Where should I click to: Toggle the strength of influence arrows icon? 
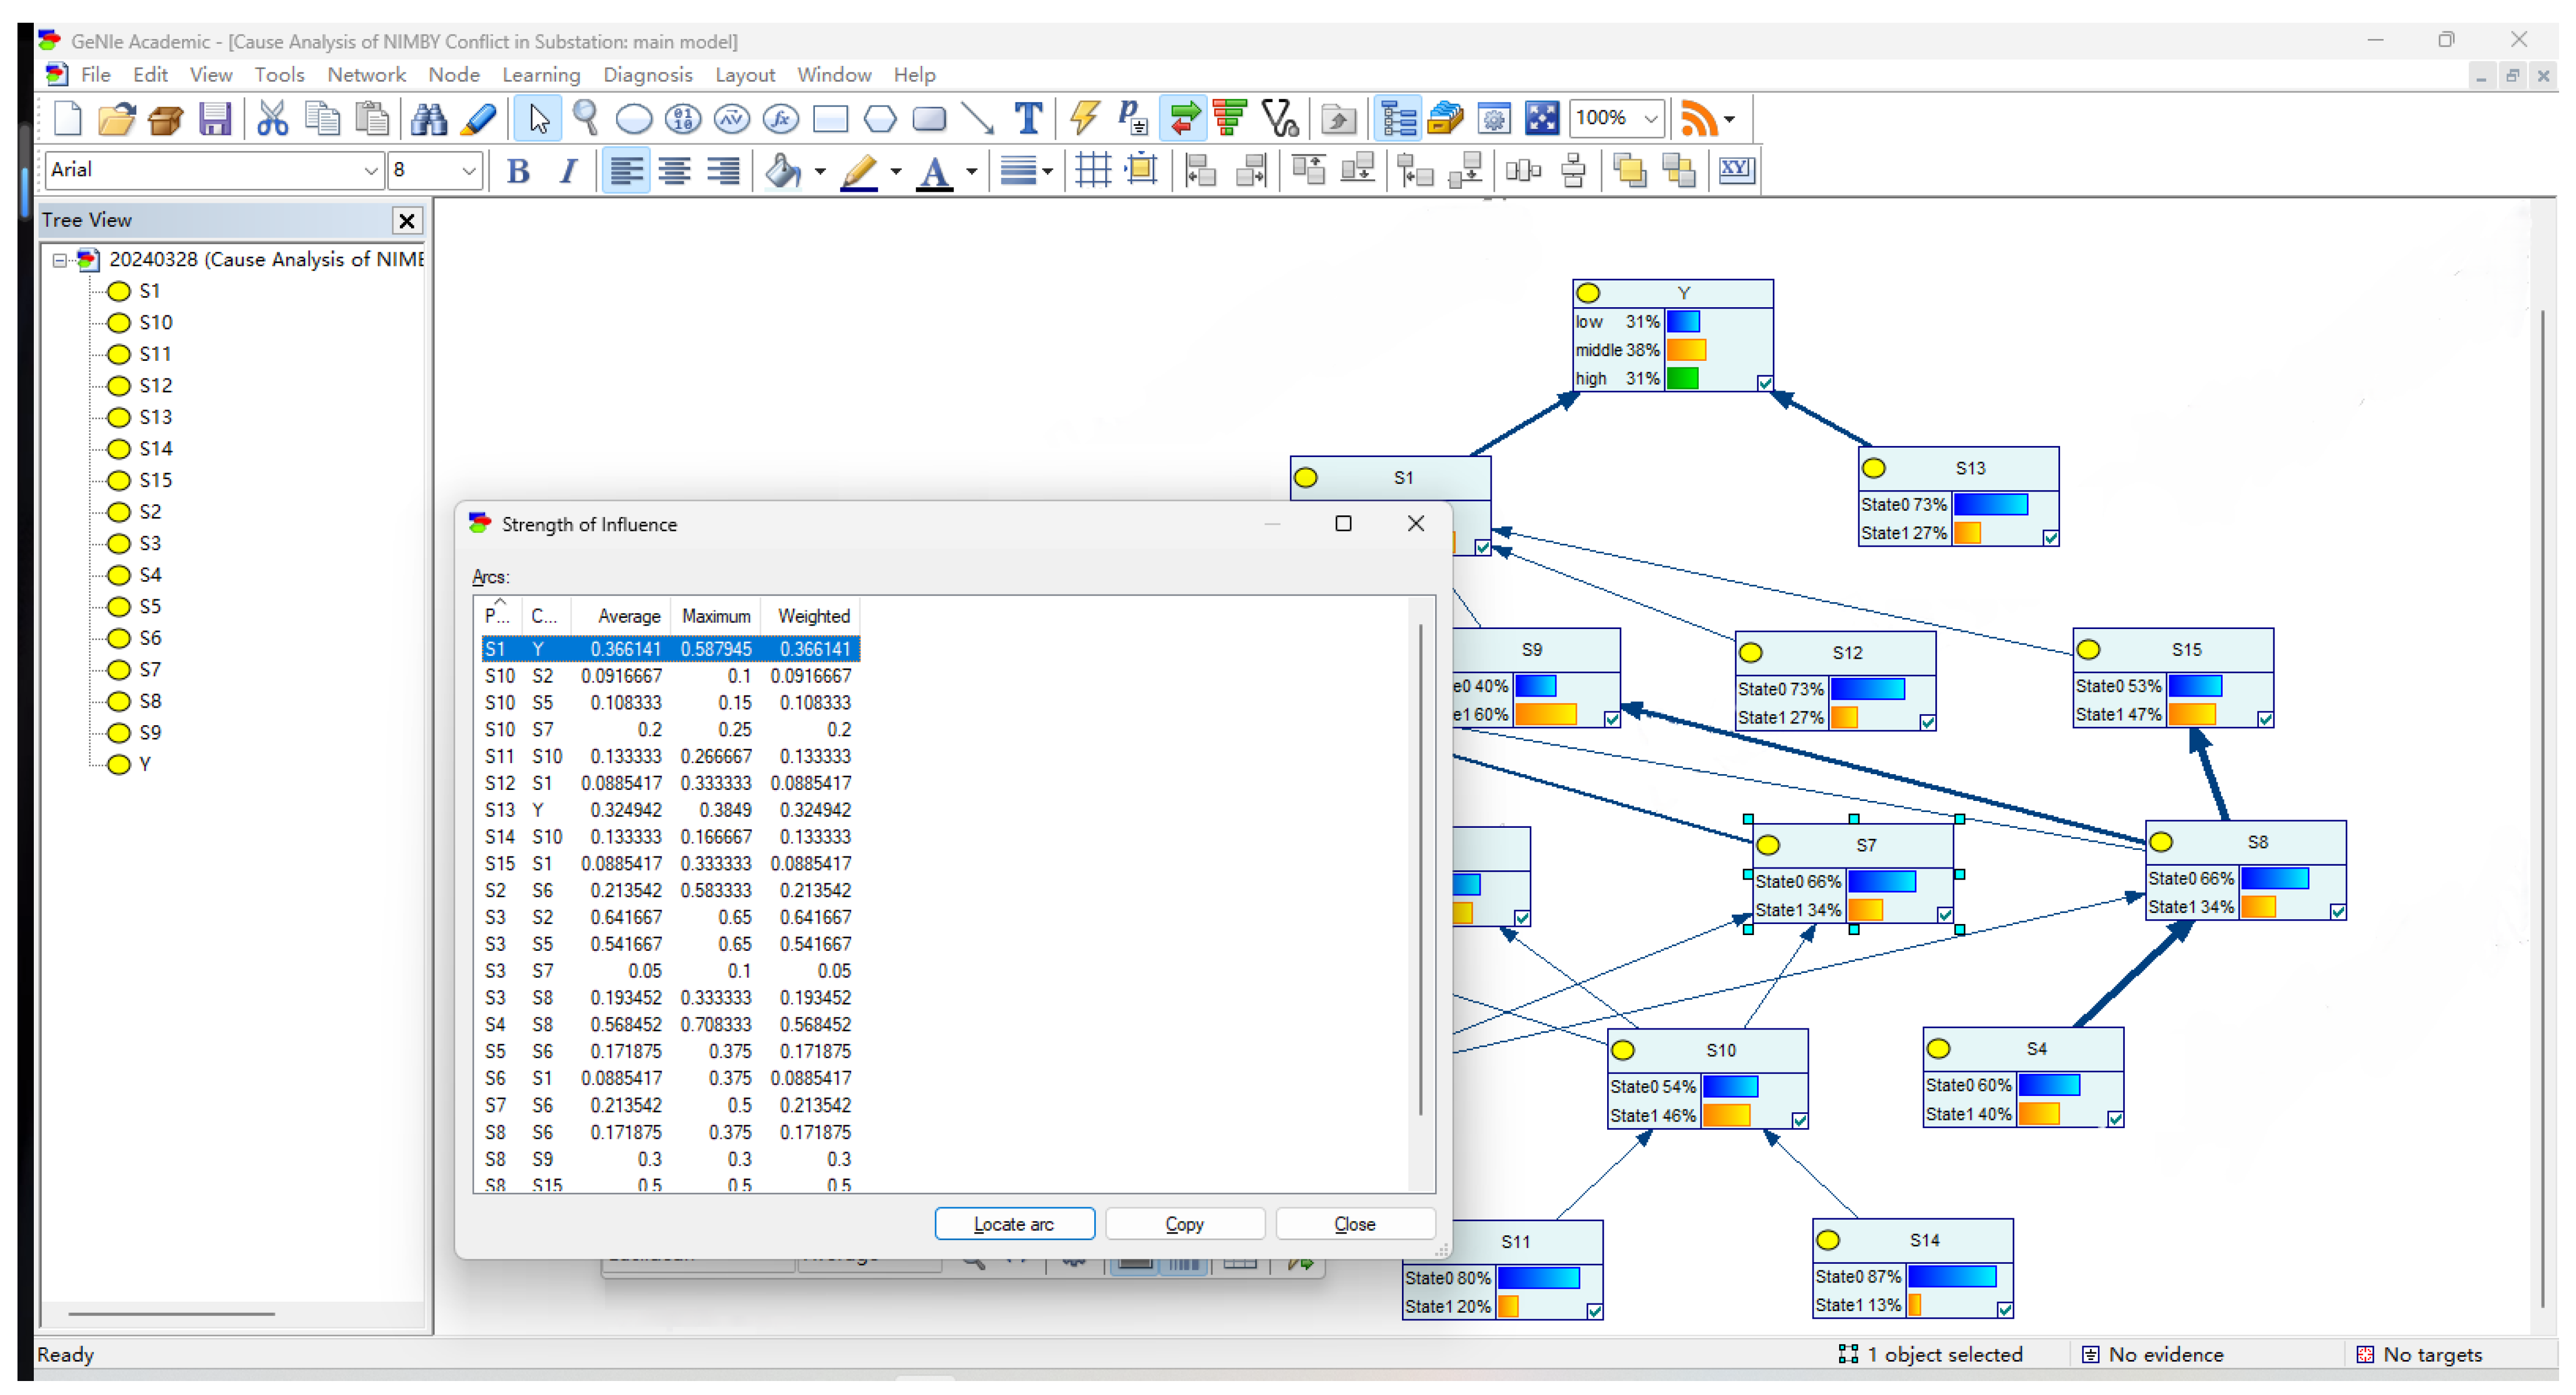tap(1184, 119)
